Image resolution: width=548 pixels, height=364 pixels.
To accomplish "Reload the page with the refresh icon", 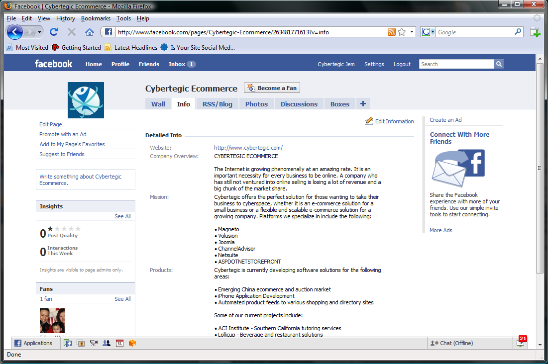I will (x=54, y=32).
